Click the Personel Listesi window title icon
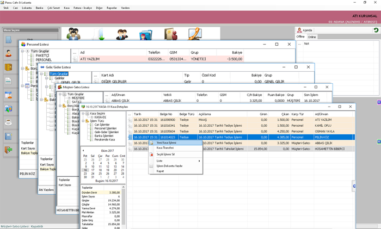 (x=23, y=44)
